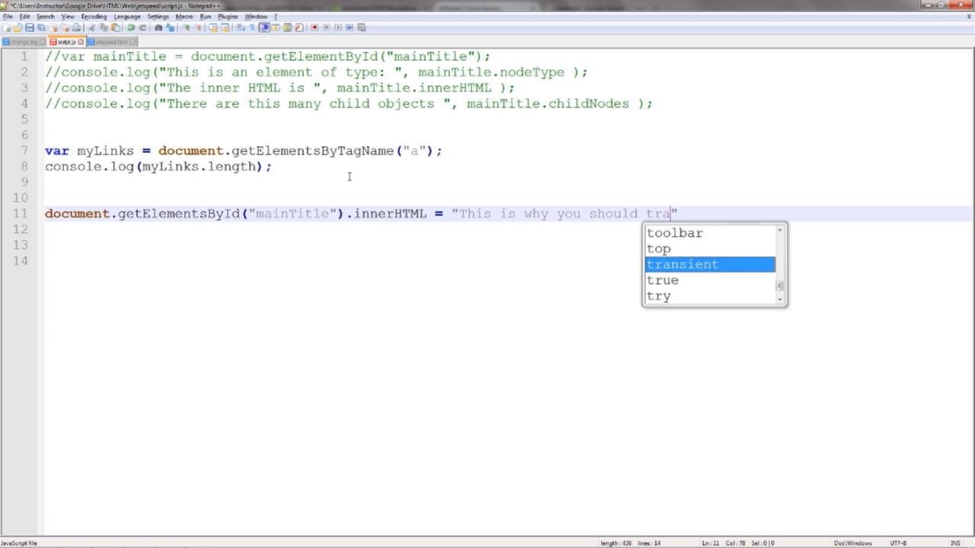Click 'getElementsById' on line 11
Screen dimensions: 975x548
179,214
